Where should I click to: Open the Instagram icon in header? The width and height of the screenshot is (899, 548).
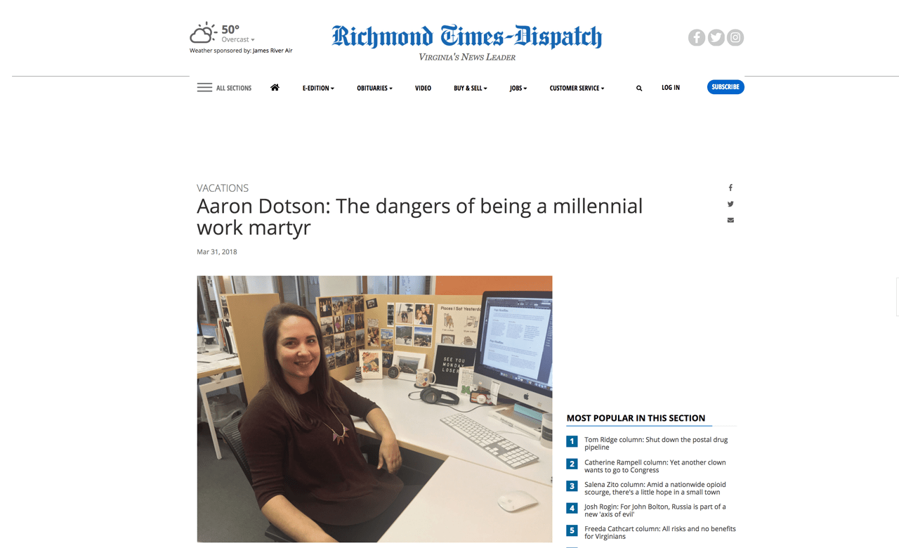tap(735, 38)
